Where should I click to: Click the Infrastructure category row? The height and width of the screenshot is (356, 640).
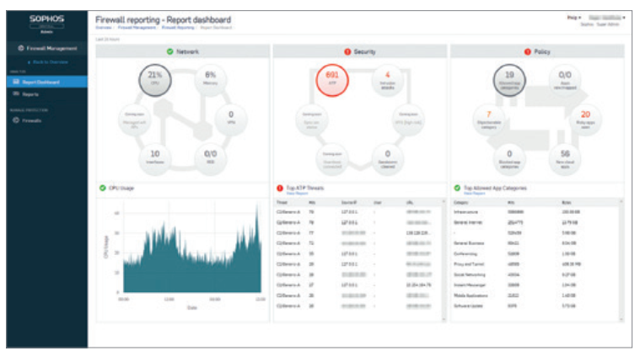(x=535, y=212)
